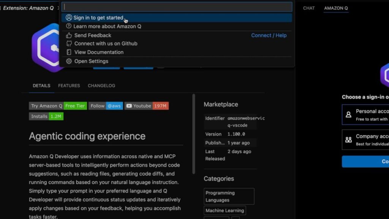Click the book icon for View Documentation
389x219 pixels.
pyautogui.click(x=69, y=52)
